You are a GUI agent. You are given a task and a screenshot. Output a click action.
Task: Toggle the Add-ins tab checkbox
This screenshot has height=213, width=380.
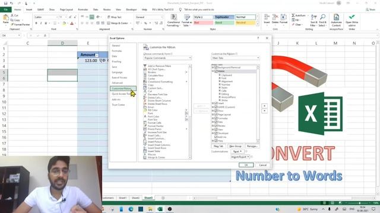tap(216, 137)
